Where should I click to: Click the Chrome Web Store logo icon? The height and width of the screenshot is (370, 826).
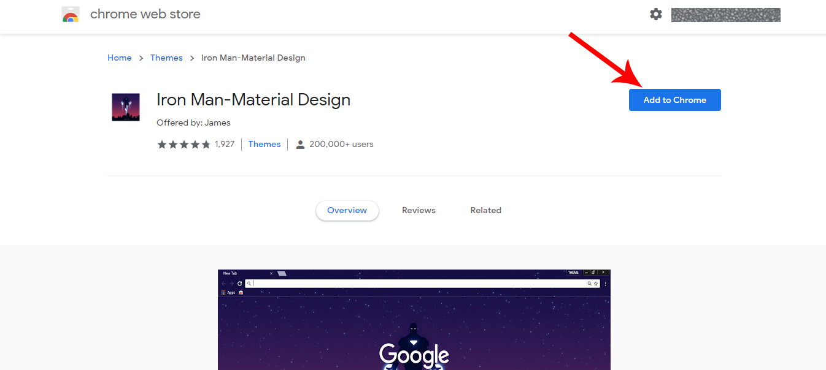[x=71, y=15]
